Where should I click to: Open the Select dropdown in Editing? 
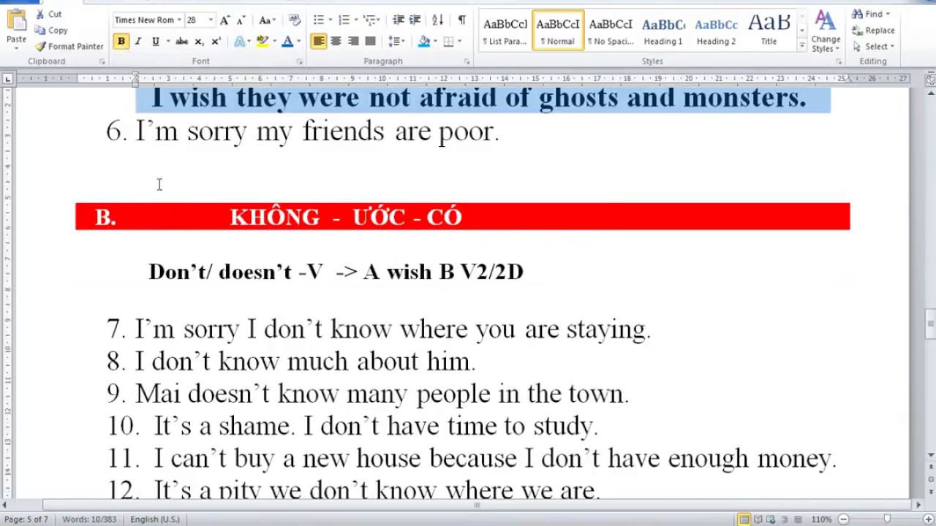point(873,46)
